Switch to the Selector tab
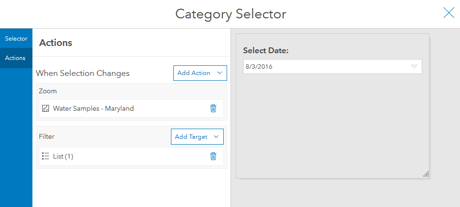Image resolution: width=460 pixels, height=207 pixels. (x=16, y=39)
